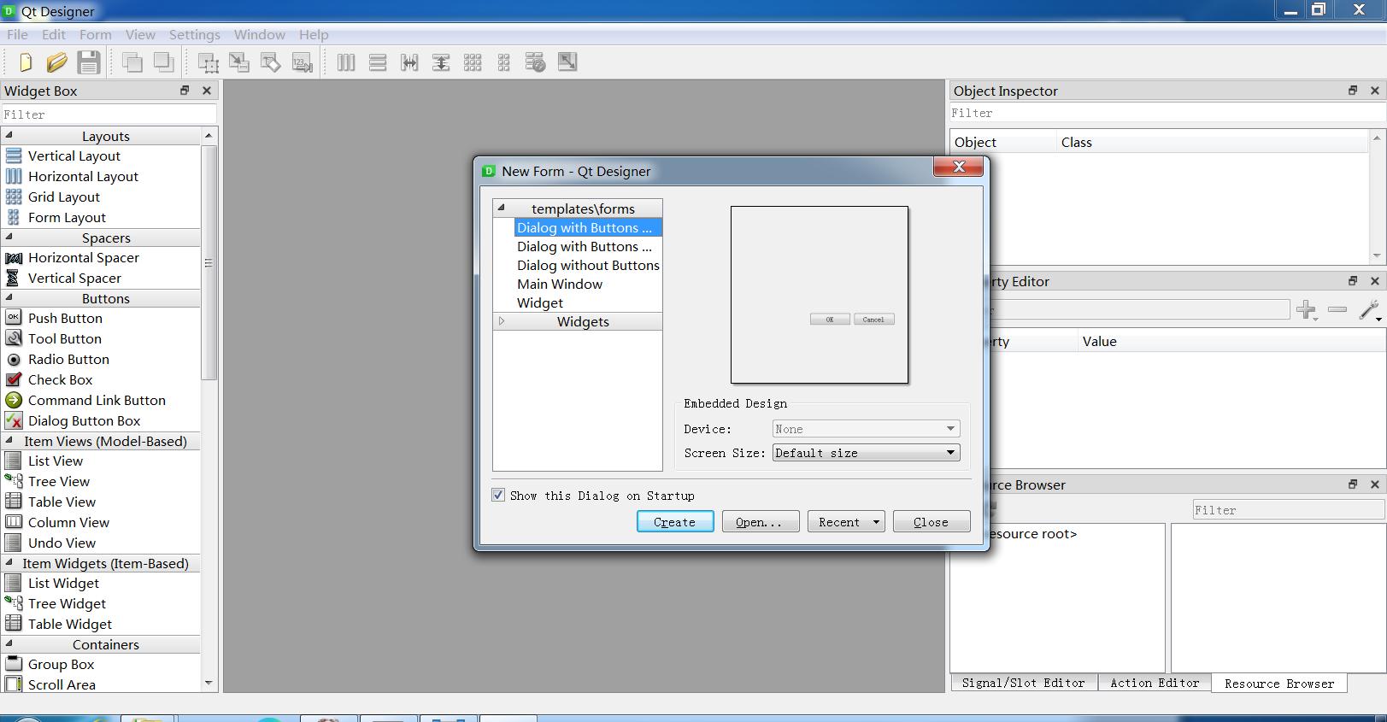The width and height of the screenshot is (1387, 722).
Task: Click the Create button
Action: (675, 522)
